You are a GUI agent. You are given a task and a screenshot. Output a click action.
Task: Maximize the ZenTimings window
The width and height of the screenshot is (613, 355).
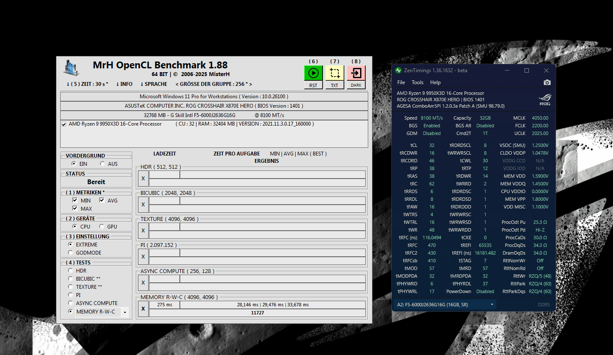[x=527, y=70]
